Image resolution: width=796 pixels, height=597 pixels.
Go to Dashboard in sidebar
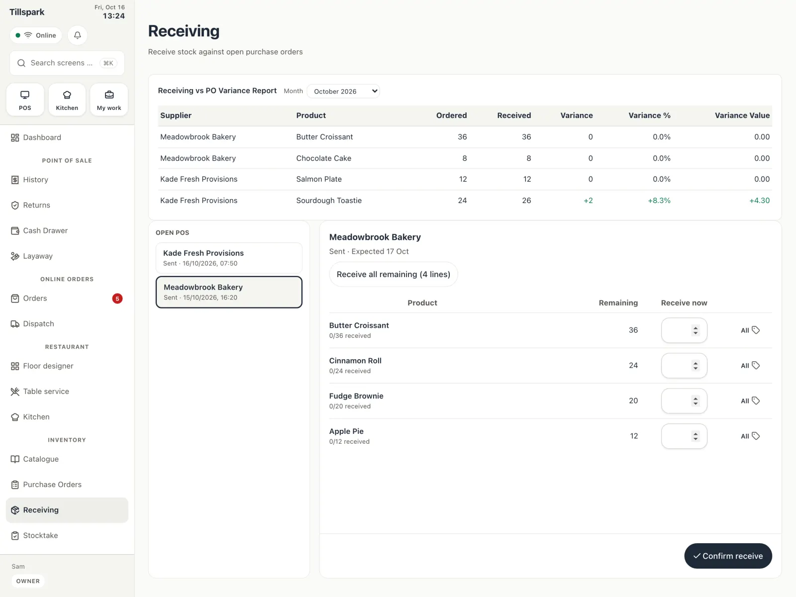pos(67,137)
